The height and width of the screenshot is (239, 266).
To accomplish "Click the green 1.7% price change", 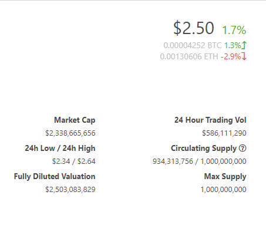I will (x=234, y=30).
